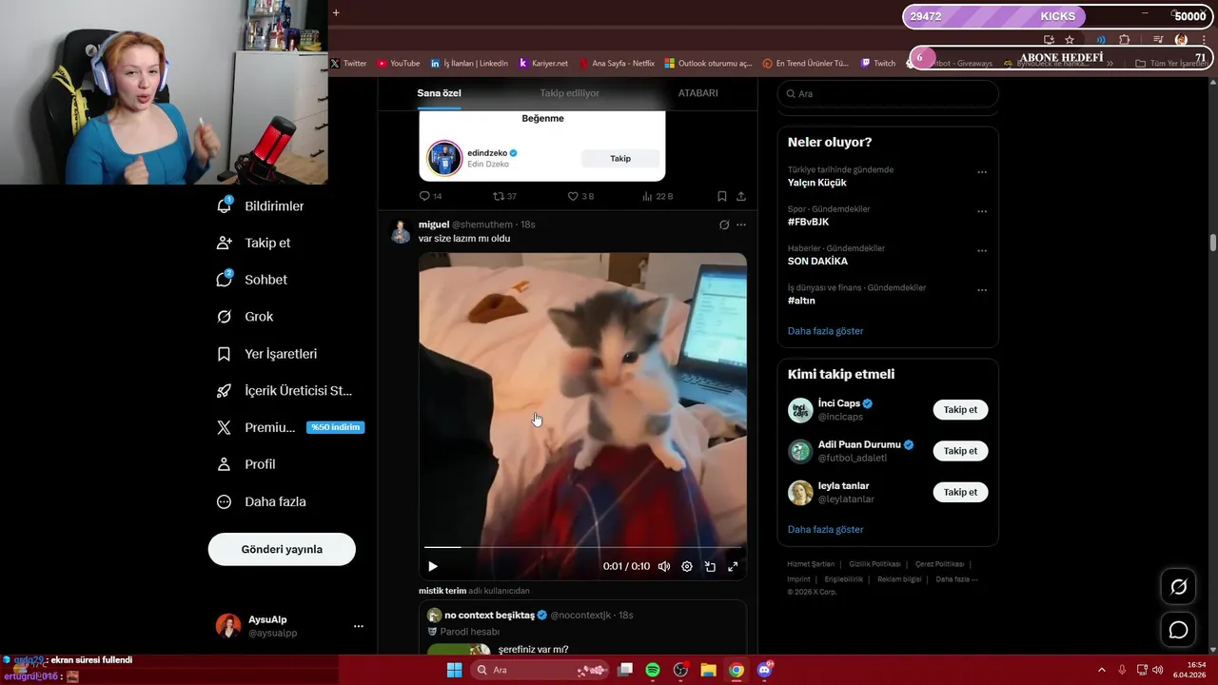Show hidden system tray icons
This screenshot has height=685, width=1218.
click(x=1102, y=670)
